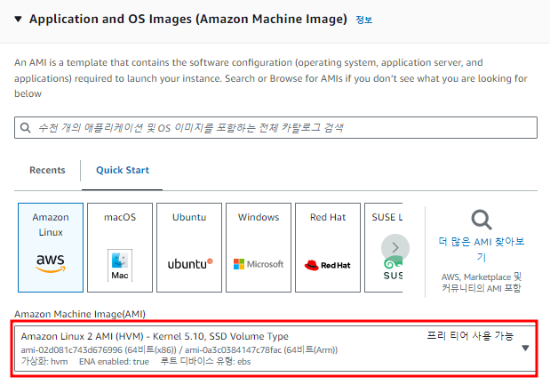This screenshot has width=550, height=385.
Task: Click the AMI catalog search field
Action: [x=275, y=128]
